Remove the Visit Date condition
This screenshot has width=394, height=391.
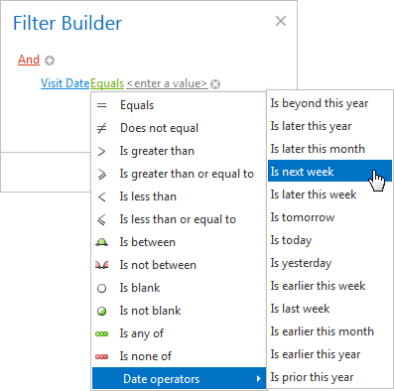coord(215,84)
